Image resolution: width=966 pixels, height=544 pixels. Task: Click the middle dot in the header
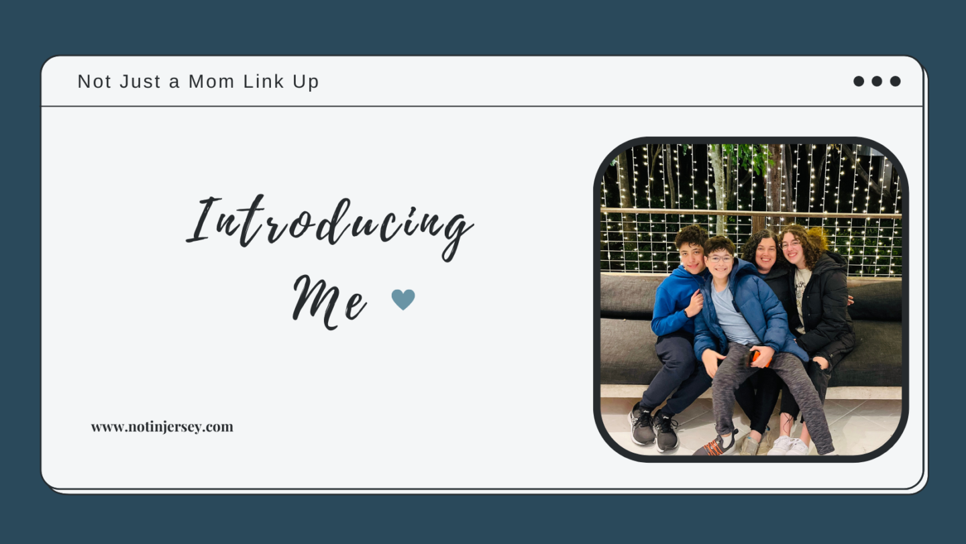tap(877, 81)
